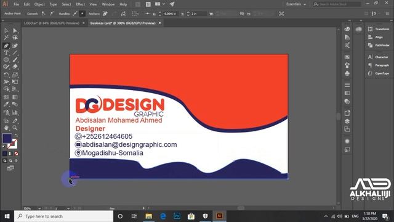Select the Curvature tool
The image size is (394, 222).
pyautogui.click(x=15, y=46)
